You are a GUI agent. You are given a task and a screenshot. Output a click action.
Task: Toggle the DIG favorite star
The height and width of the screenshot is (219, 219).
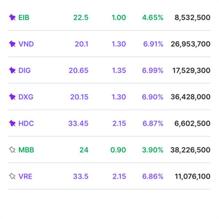coord(12,70)
